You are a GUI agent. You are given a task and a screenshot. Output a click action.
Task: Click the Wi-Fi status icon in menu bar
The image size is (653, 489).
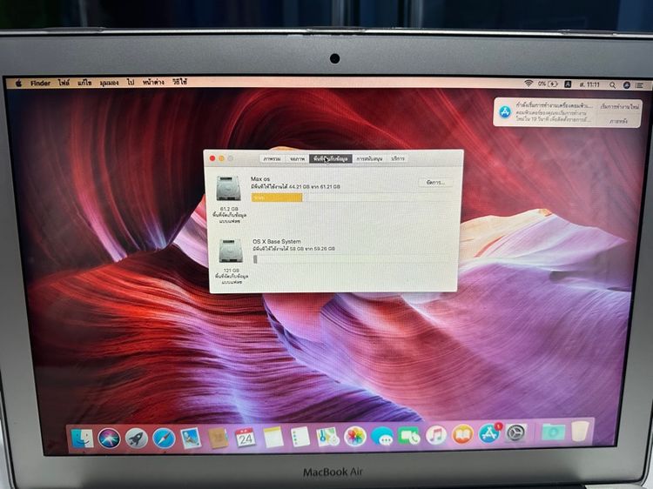[528, 84]
